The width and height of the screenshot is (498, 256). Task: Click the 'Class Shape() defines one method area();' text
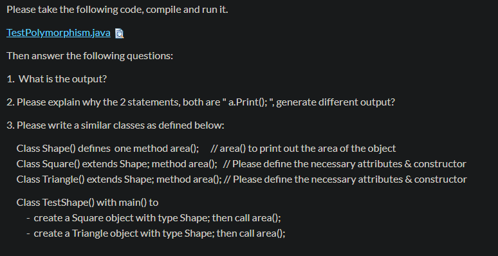click(x=107, y=149)
